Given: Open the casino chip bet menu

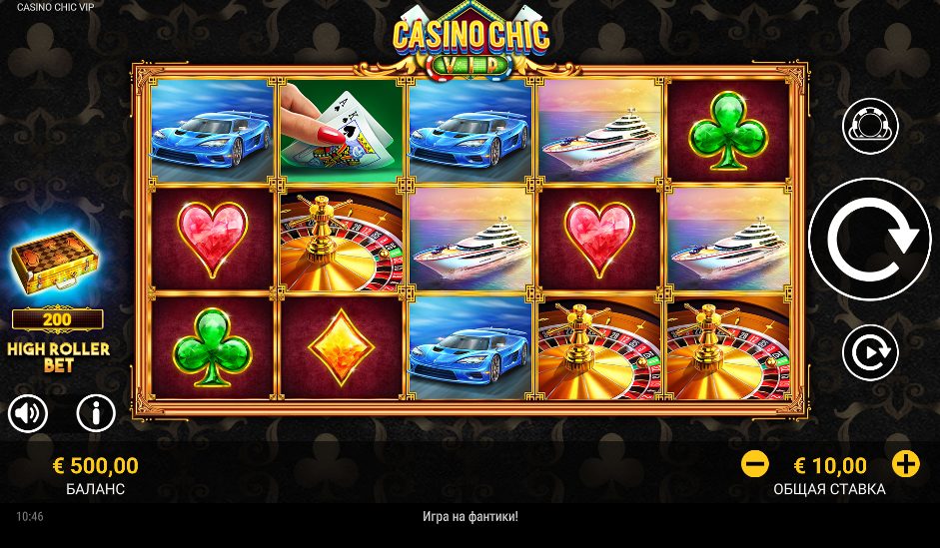Looking at the screenshot, I should 870,127.
